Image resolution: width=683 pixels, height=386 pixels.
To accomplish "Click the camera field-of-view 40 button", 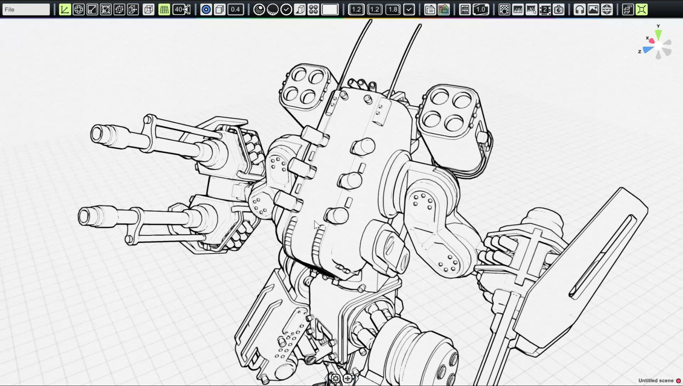I will click(182, 10).
